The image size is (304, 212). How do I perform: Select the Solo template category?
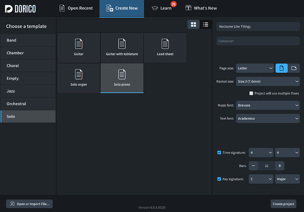coord(28,116)
